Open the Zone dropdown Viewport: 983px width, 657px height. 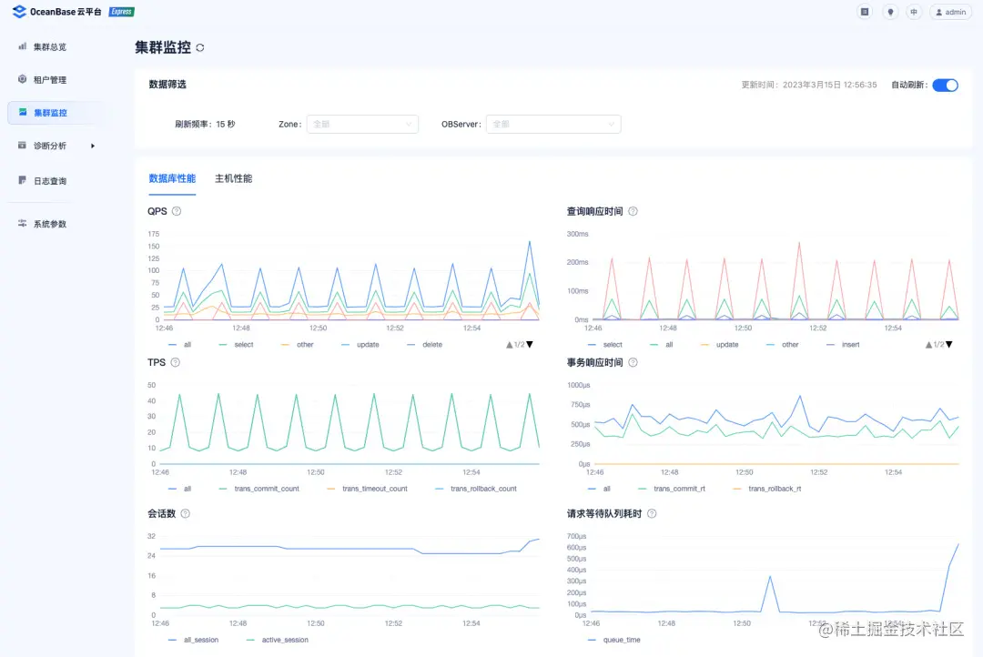click(362, 124)
